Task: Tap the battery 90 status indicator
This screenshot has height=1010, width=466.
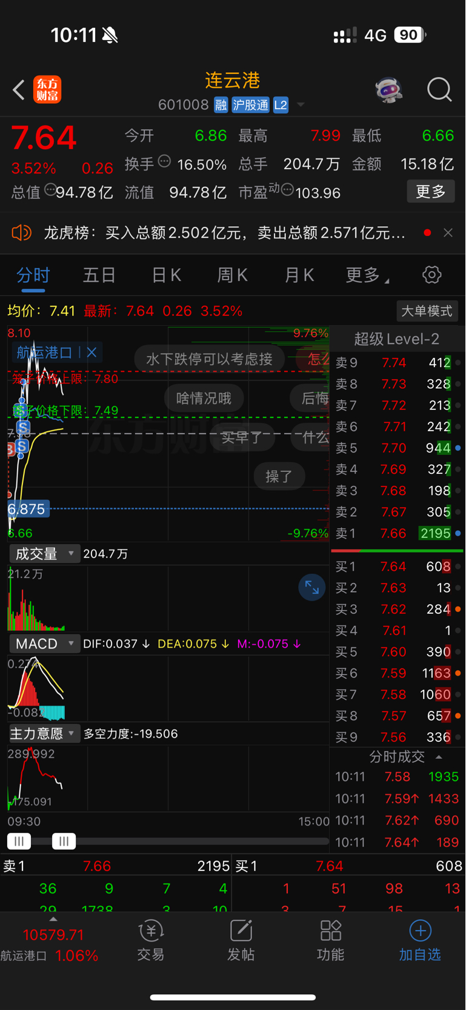Action: [410, 35]
